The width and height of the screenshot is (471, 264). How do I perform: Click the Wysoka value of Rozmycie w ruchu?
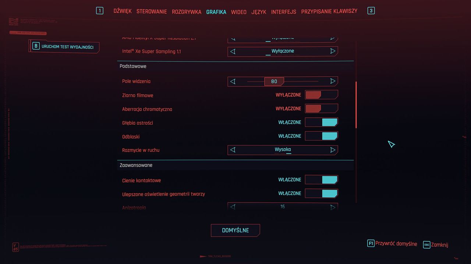coord(283,150)
